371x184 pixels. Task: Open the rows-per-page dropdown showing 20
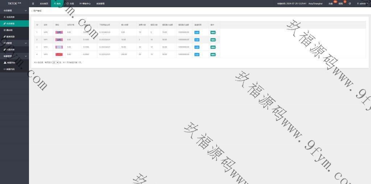pos(55,62)
